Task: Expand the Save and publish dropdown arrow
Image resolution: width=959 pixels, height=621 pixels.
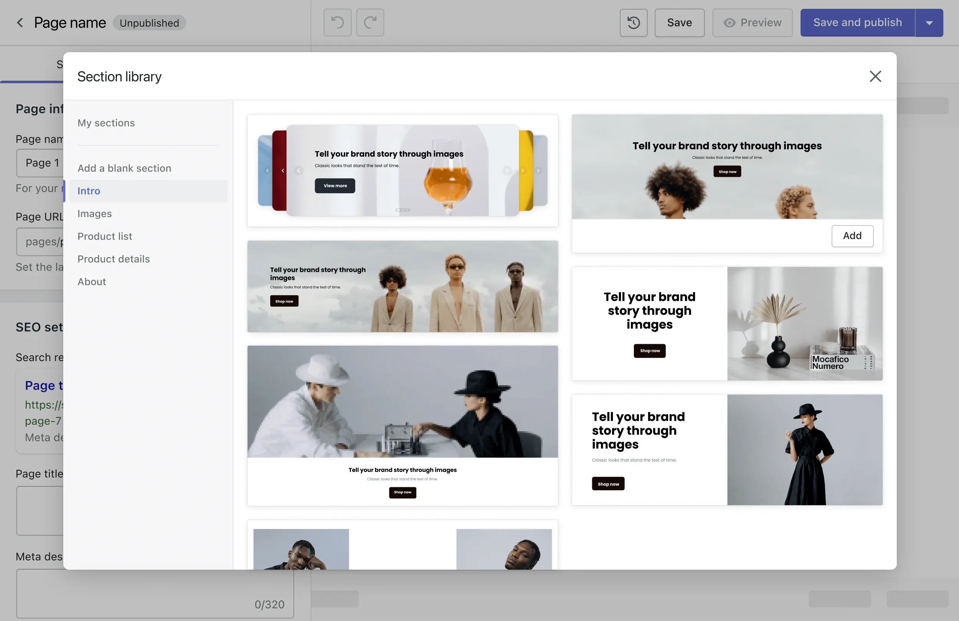Action: (x=929, y=23)
